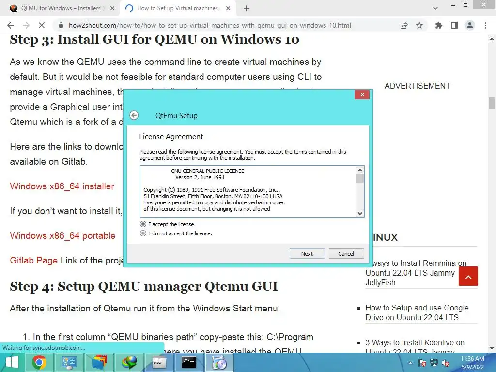Open Action Center flag icon

click(x=422, y=363)
